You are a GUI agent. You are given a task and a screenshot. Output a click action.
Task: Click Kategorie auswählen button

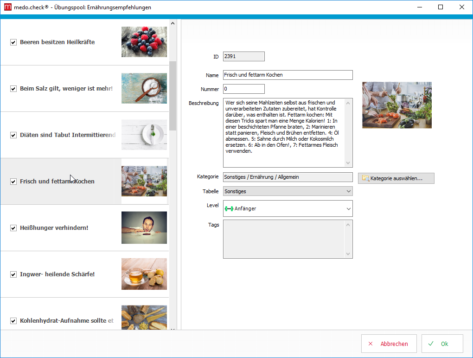click(396, 178)
